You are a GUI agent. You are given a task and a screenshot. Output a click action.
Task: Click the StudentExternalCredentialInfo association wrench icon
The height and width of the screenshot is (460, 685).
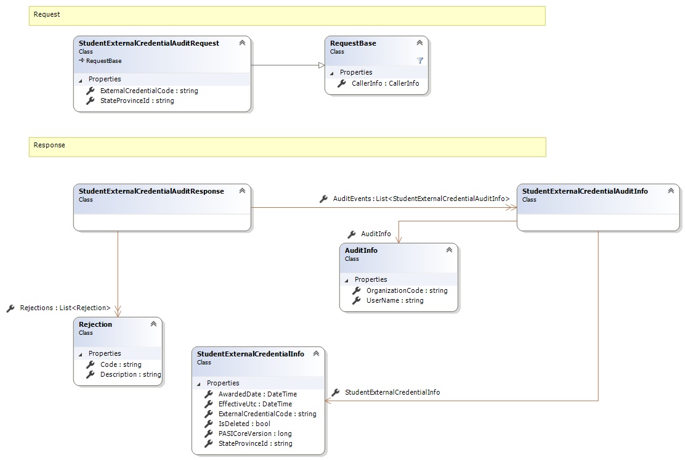(336, 392)
